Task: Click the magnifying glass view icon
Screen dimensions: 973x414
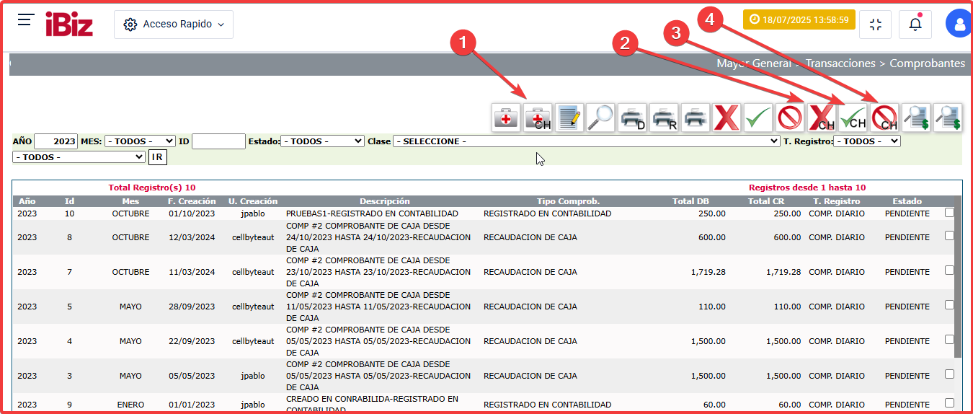Action: pyautogui.click(x=600, y=118)
